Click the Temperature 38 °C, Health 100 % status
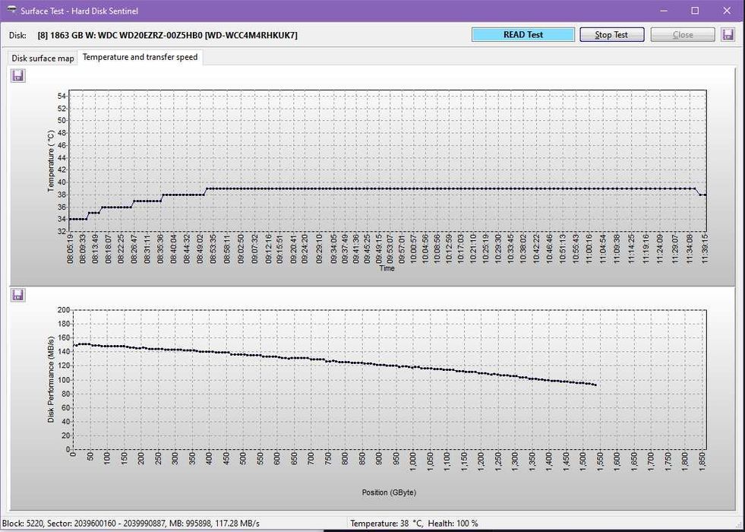745x532 pixels. (415, 524)
